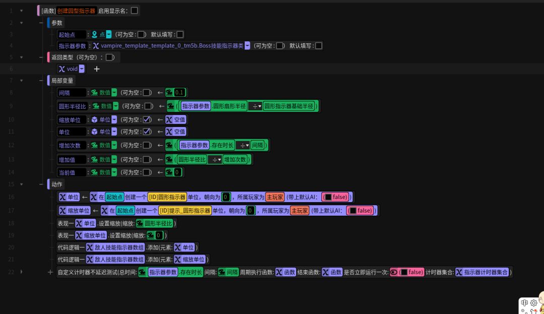The width and height of the screenshot is (544, 314).
Task: Click the minus icon beside 参数 section
Action: coord(41,23)
